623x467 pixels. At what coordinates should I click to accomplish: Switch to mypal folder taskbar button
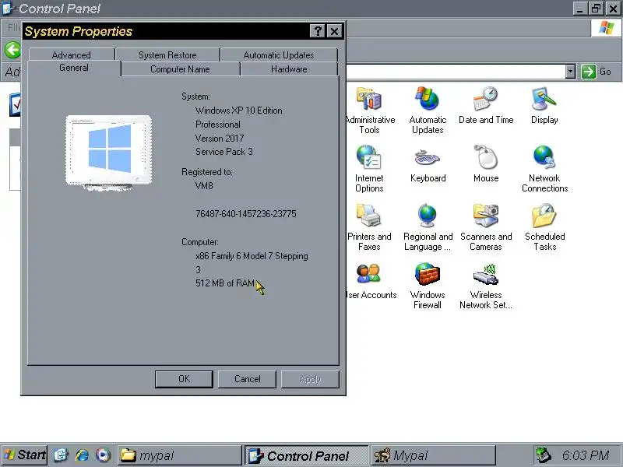coord(180,455)
